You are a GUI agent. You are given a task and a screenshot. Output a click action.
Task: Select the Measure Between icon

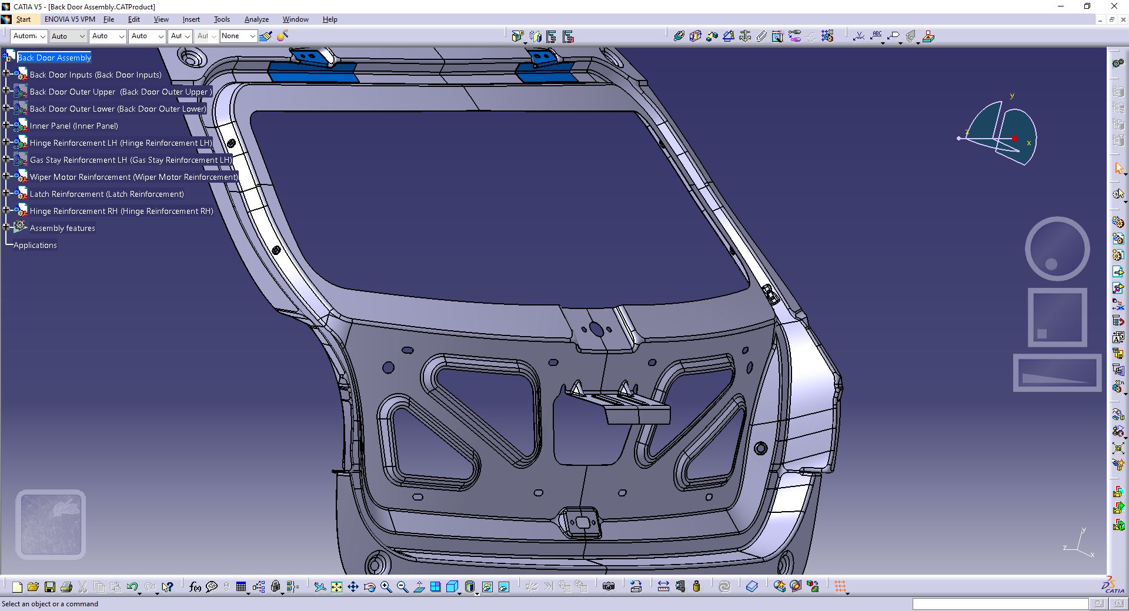tap(663, 586)
